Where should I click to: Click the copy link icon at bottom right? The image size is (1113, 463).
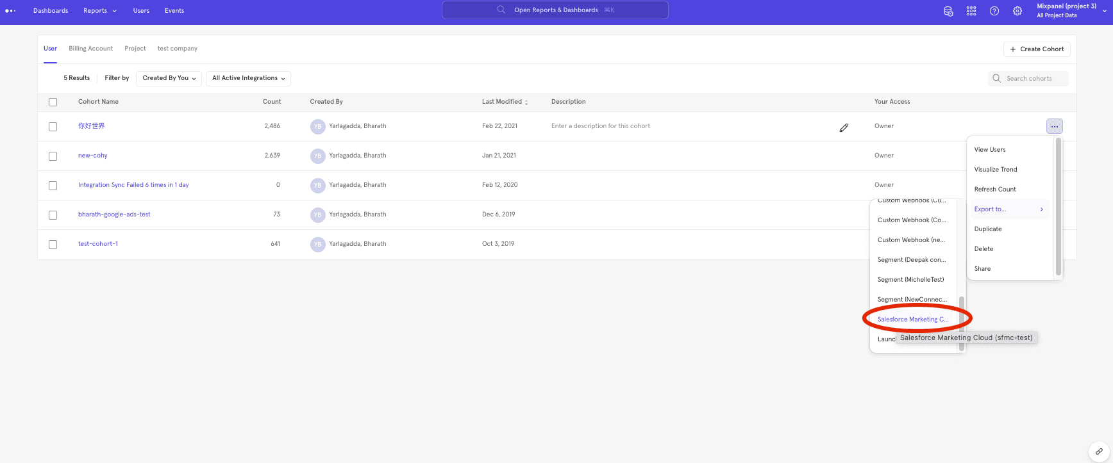(1099, 451)
